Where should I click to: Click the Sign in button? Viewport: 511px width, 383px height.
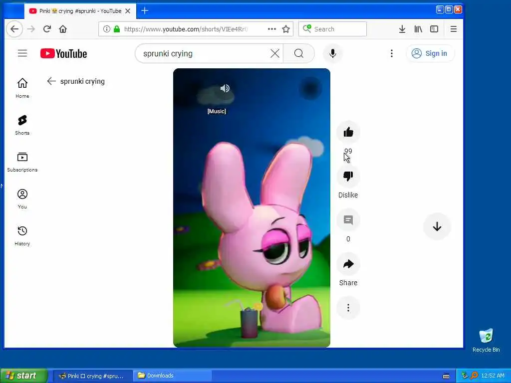tap(430, 53)
